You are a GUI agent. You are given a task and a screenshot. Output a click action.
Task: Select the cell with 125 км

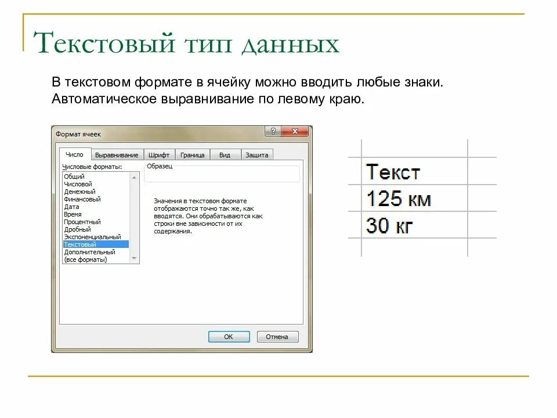[x=414, y=199]
